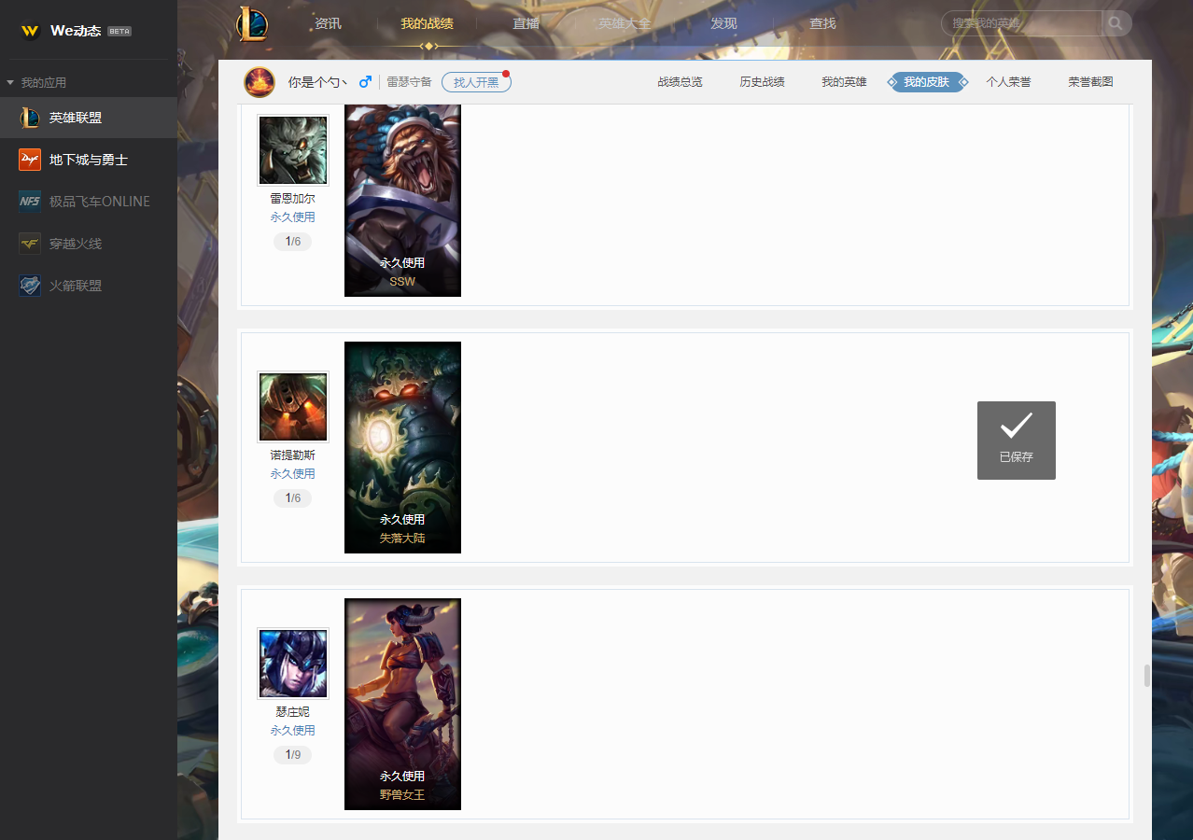Screen dimensions: 1193x840
Task: Switch to the 荣誉截图 sub-tab
Action: pos(1090,82)
